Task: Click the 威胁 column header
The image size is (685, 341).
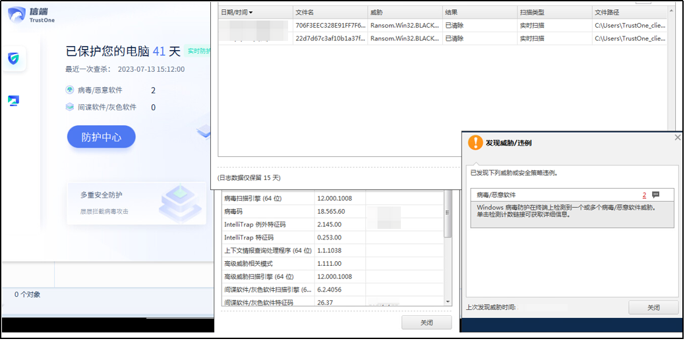Action: pos(404,13)
